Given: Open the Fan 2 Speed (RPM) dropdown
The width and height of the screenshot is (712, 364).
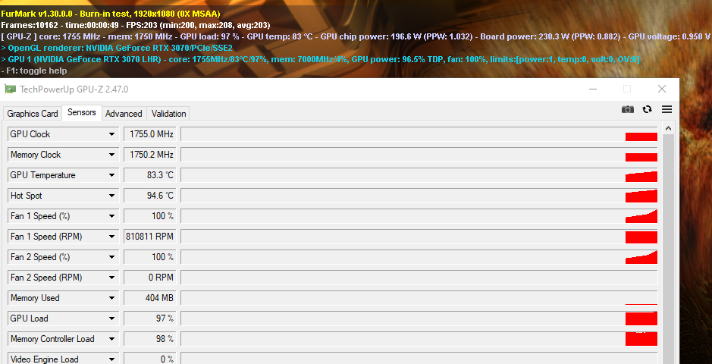Looking at the screenshot, I should pyautogui.click(x=111, y=278).
